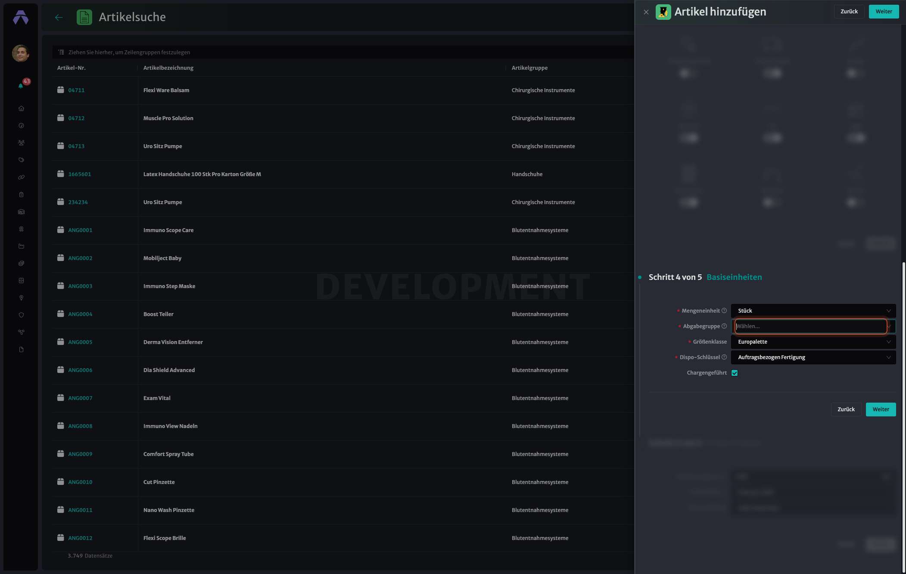Click Zurück button under Chargengeführt step
The width and height of the screenshot is (906, 574).
(x=846, y=410)
